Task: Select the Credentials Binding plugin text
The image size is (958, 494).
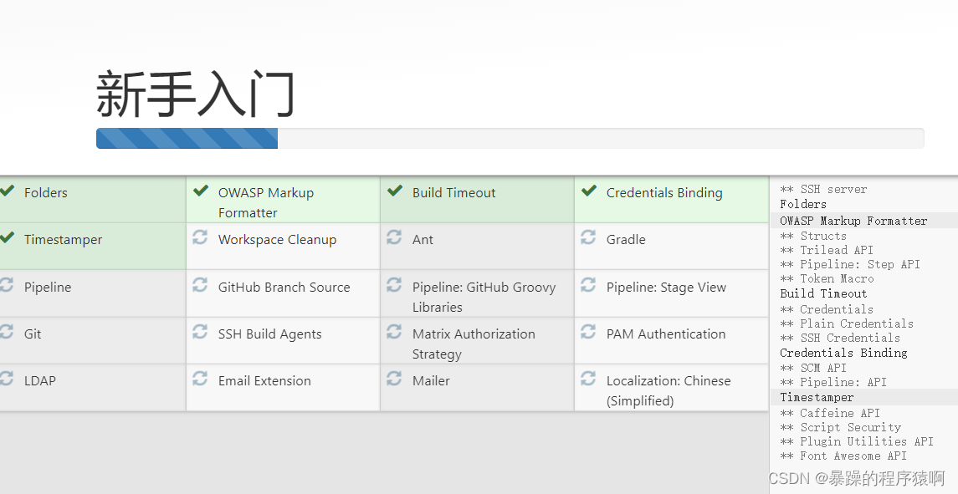Action: point(664,193)
